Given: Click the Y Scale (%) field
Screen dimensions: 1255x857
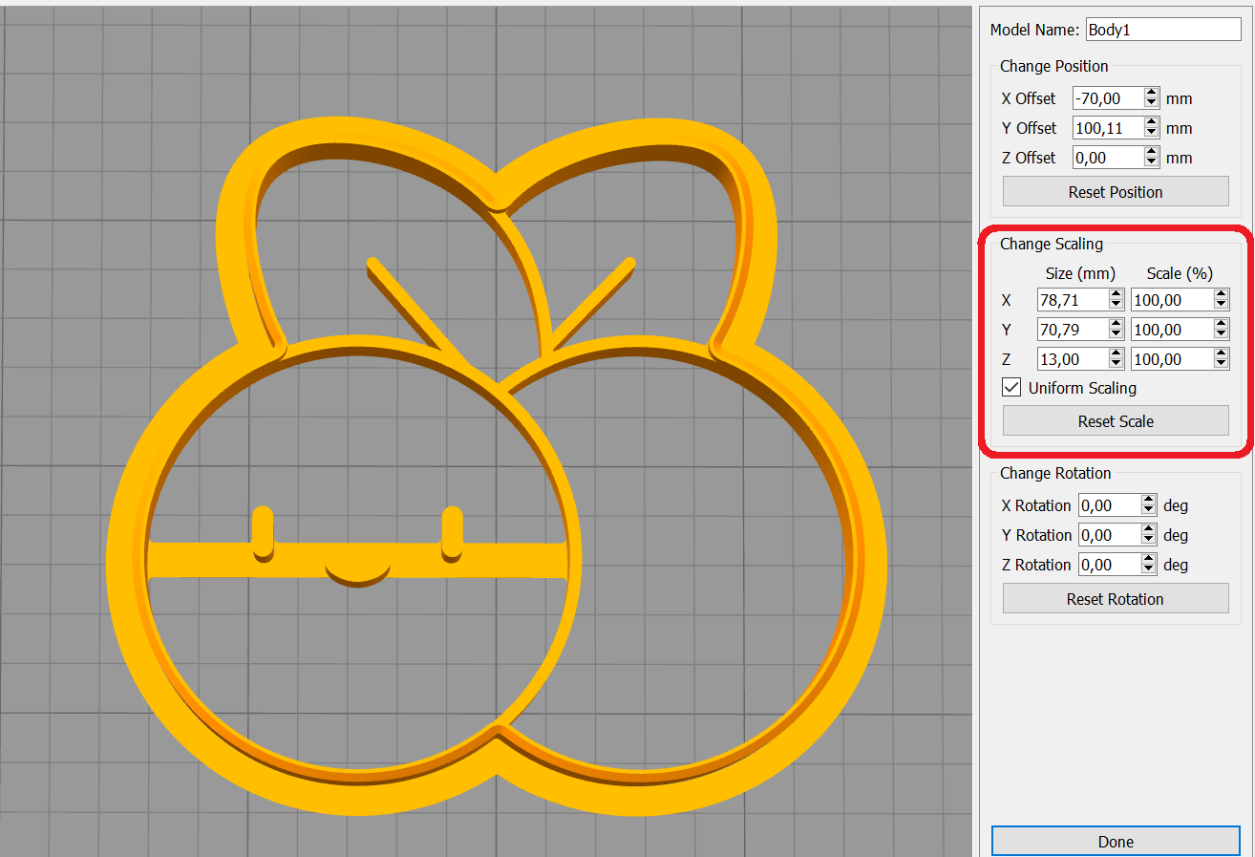Looking at the screenshot, I should [1172, 330].
